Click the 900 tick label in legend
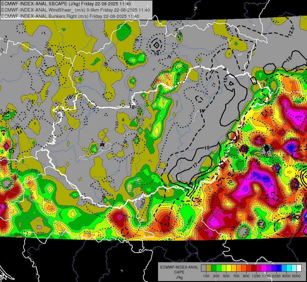 [x=246, y=276]
